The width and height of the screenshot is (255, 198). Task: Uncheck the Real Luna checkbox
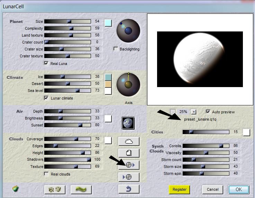click(46, 63)
